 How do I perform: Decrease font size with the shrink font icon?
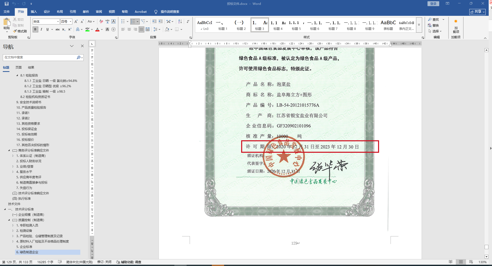coord(82,22)
